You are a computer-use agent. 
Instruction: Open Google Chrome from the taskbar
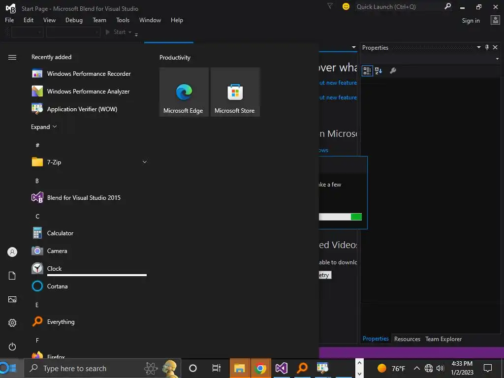260,368
